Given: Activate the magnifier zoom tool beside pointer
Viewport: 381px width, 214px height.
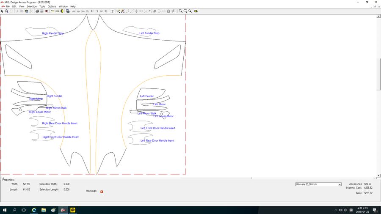Looking at the screenshot, I should (7, 11).
